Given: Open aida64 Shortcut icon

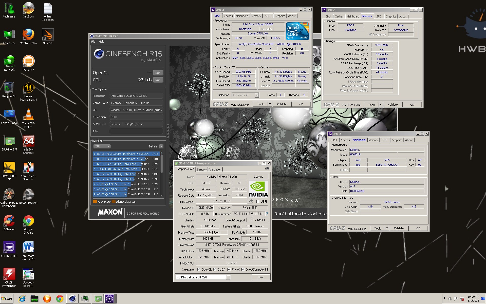Looking at the screenshot, I should pos(28,145).
